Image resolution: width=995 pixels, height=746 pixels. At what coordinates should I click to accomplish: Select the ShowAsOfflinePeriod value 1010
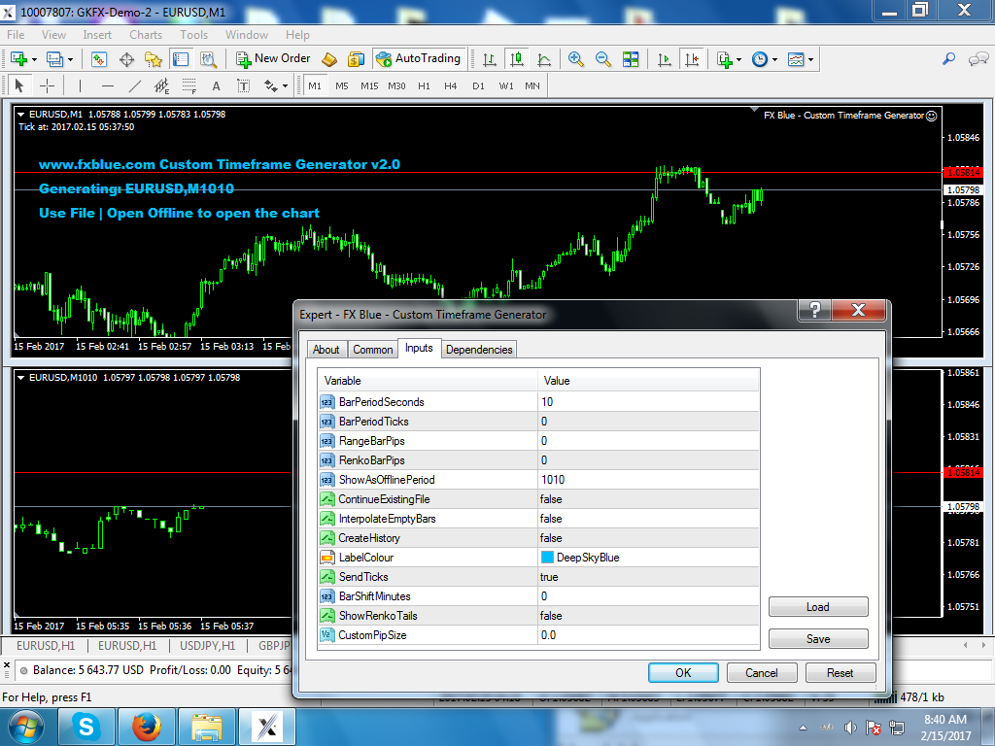[648, 480]
